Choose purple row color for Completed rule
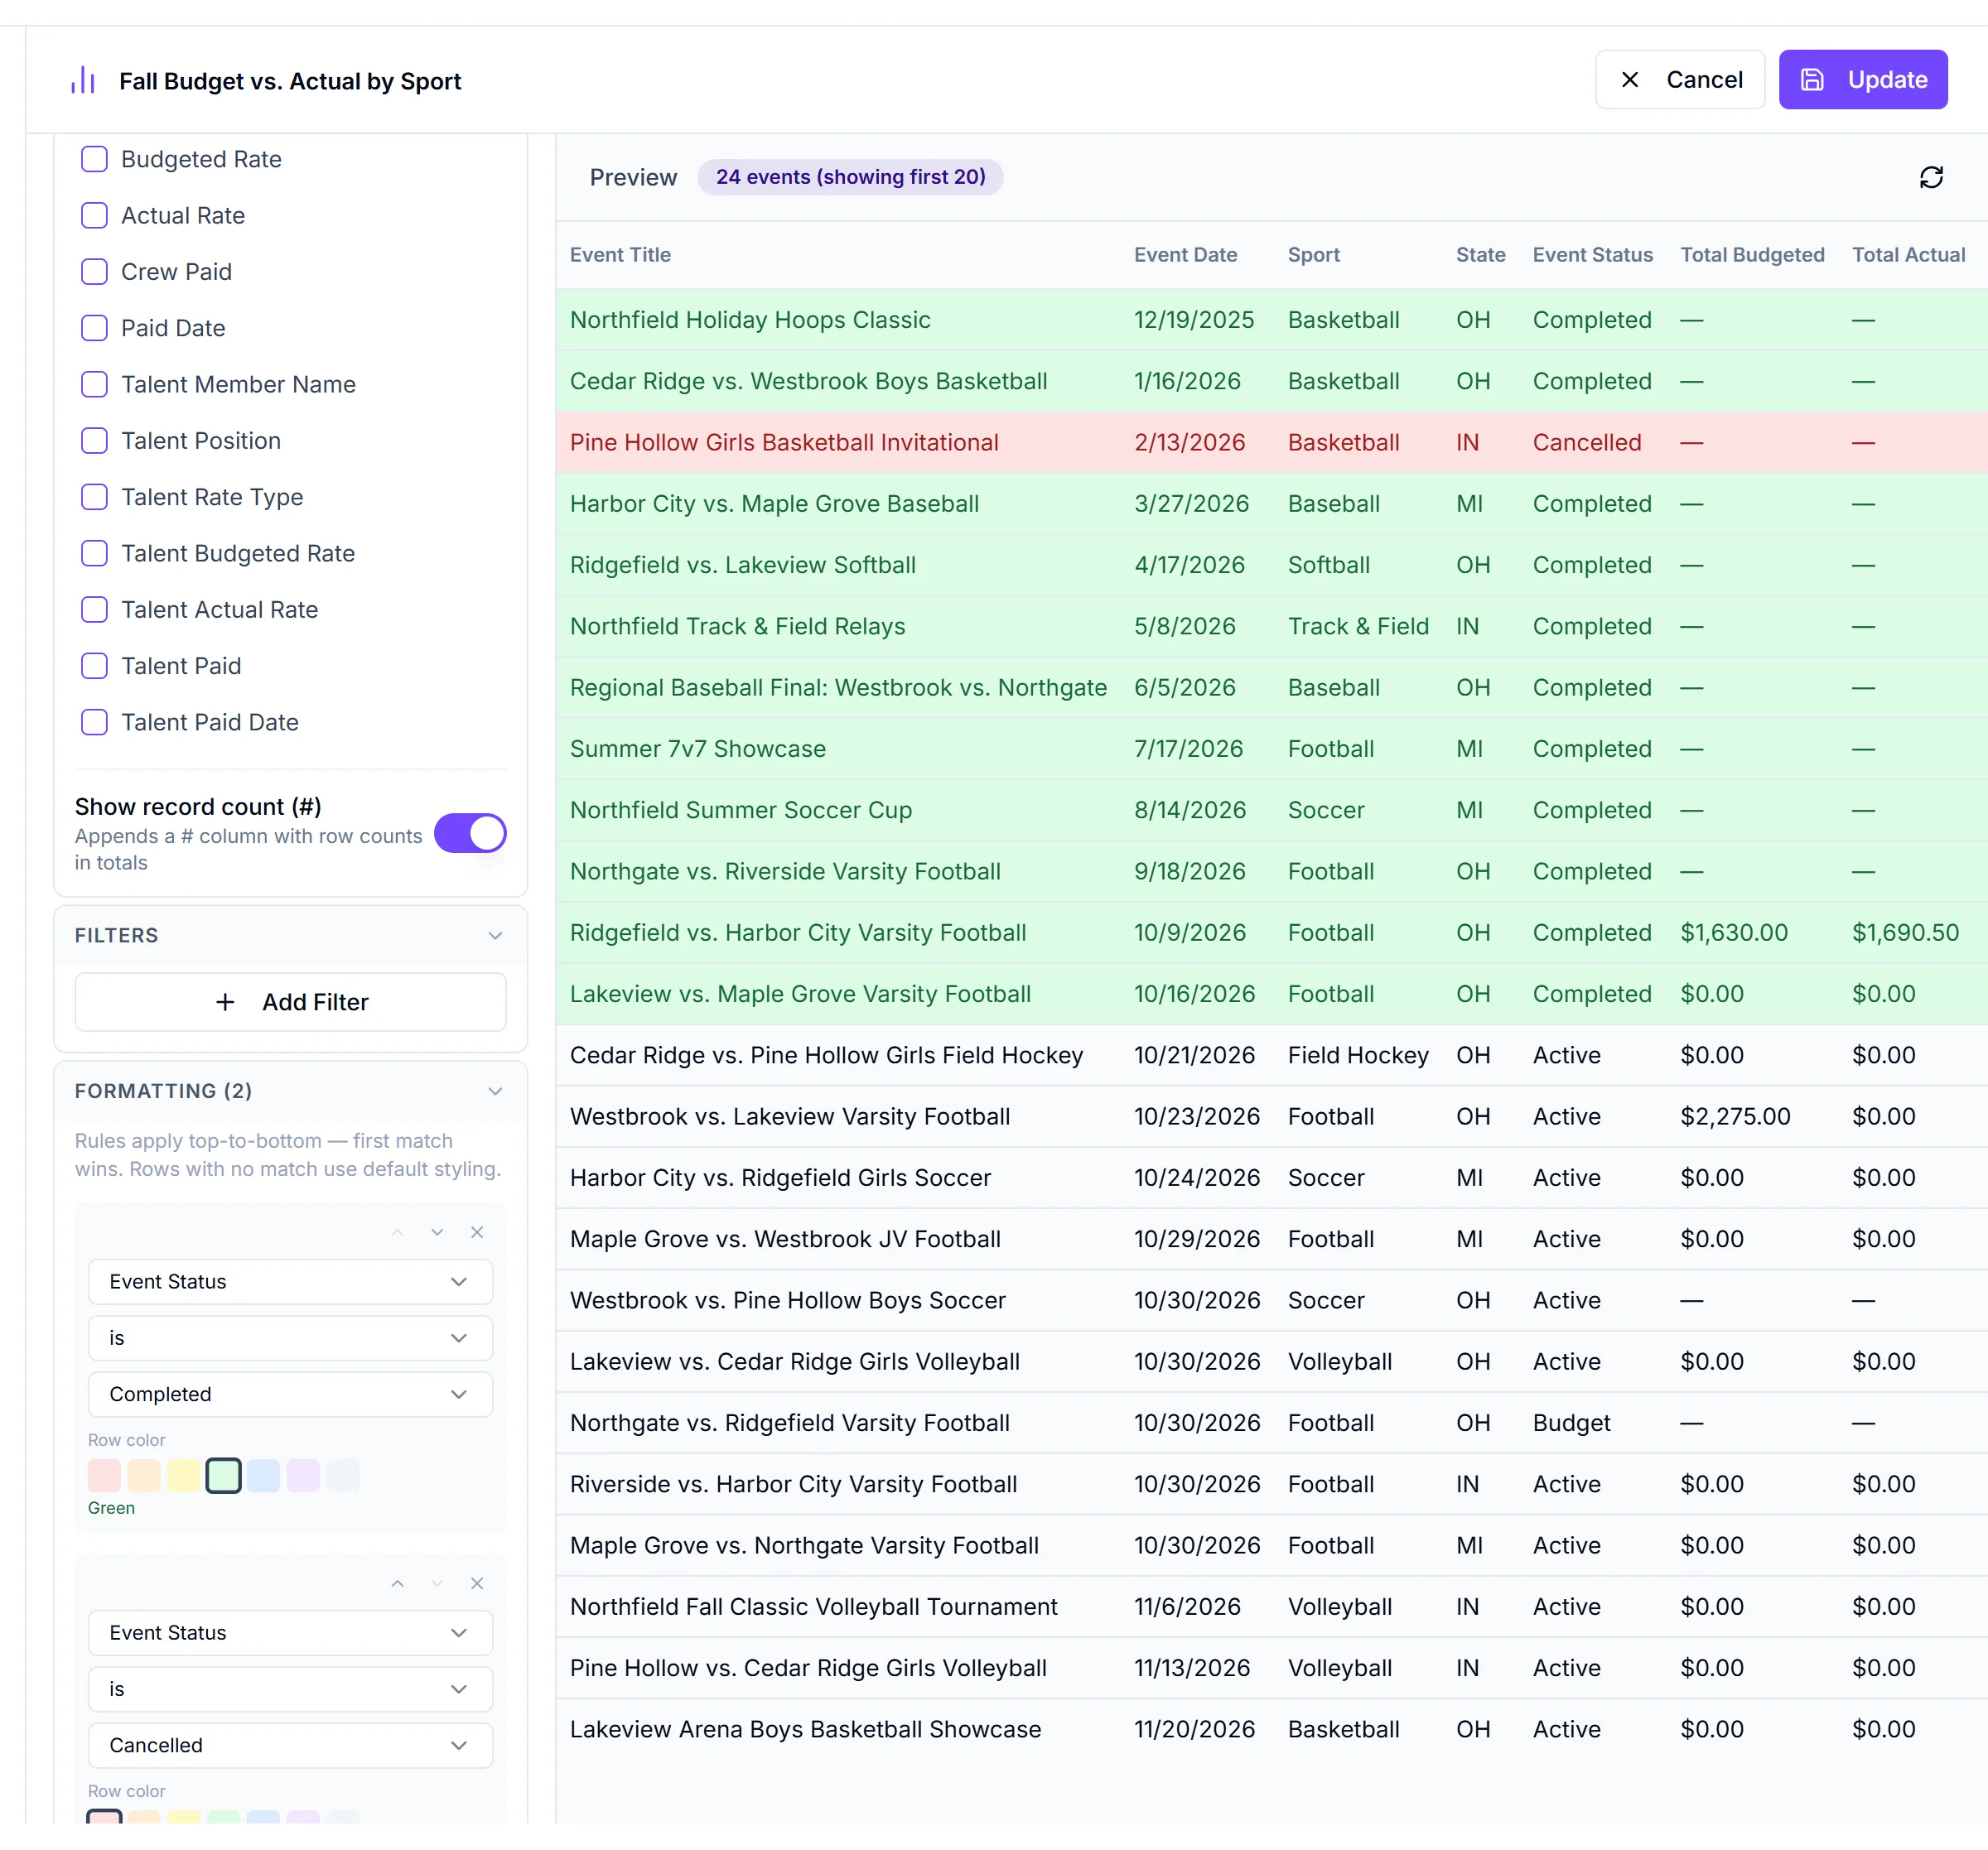1988x1850 pixels. [x=303, y=1475]
